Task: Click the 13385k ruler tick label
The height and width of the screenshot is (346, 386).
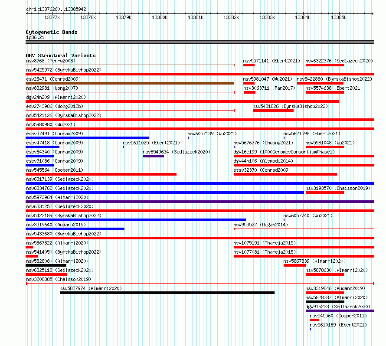Action: [339, 17]
